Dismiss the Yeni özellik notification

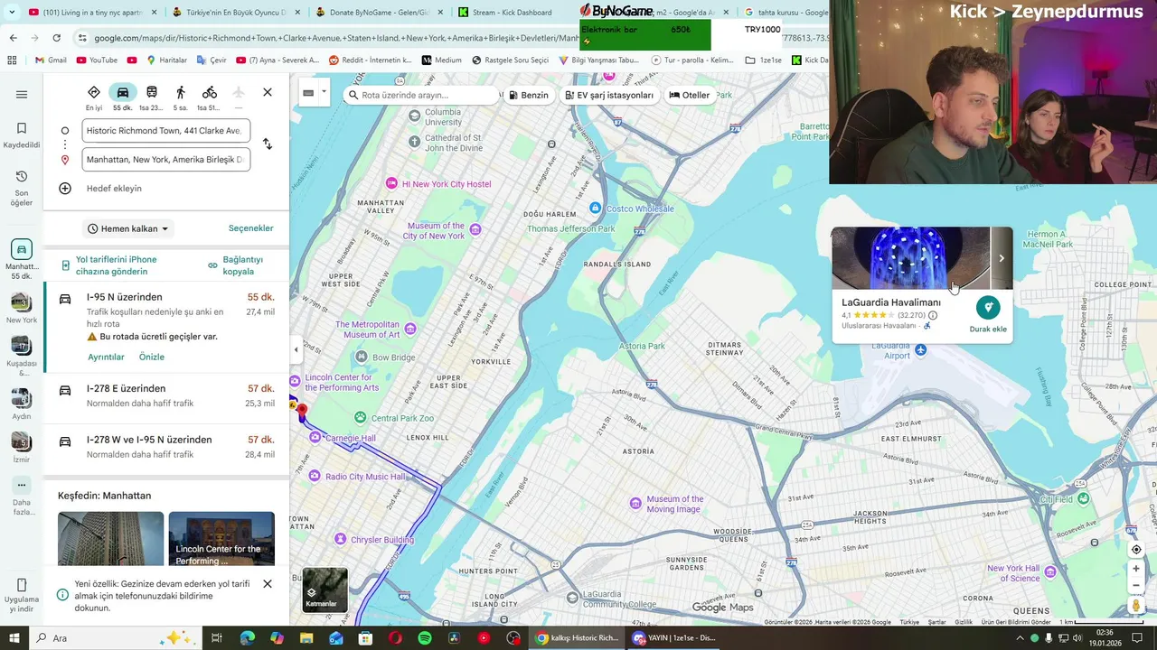(268, 584)
